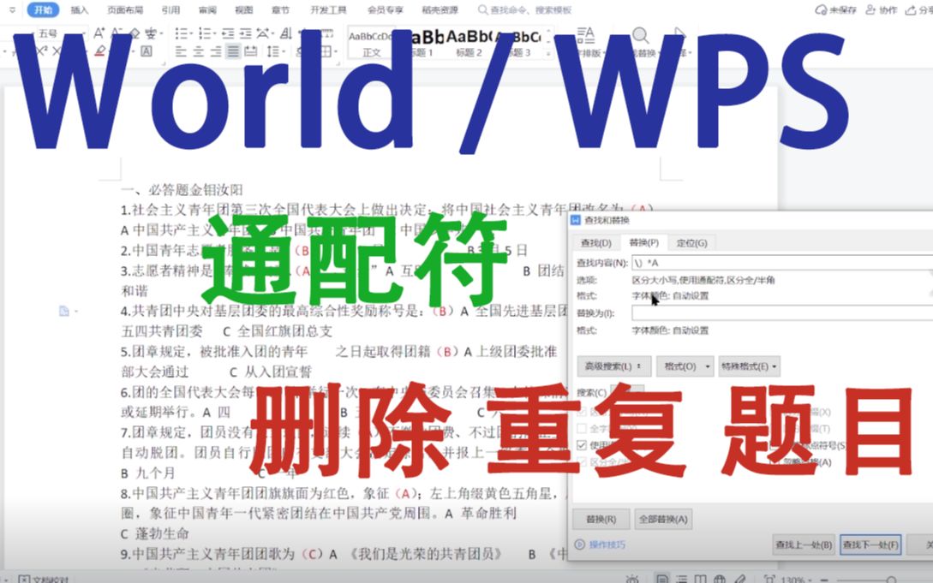Image resolution: width=933 pixels, height=583 pixels.
Task: Open the bulleted list icon
Action: 180,33
